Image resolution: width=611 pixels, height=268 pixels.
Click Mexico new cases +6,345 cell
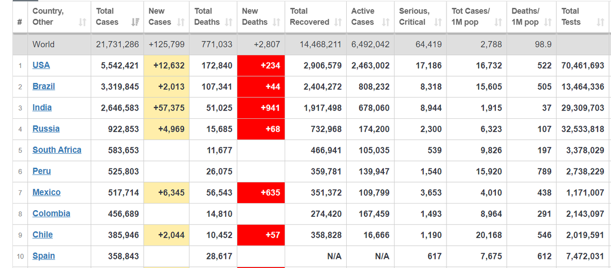(x=166, y=193)
